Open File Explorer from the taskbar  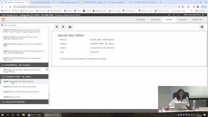click(23, 115)
